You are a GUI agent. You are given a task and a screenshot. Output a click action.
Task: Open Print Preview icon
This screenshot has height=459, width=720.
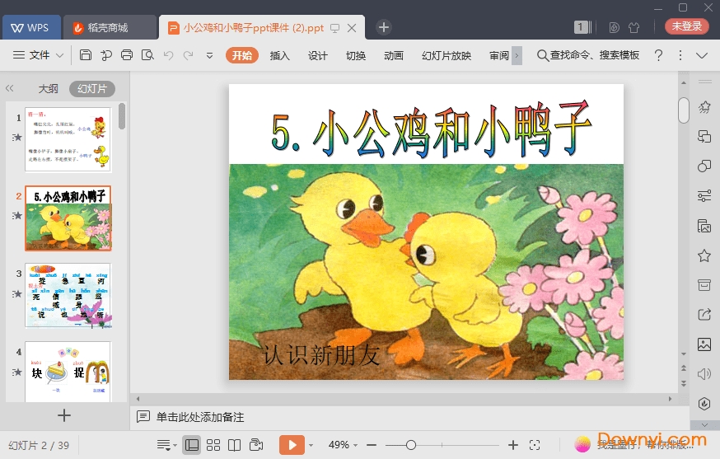(x=147, y=55)
